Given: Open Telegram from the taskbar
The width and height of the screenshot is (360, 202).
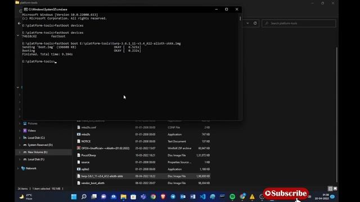Looking at the screenshot, I should (x=173, y=196).
